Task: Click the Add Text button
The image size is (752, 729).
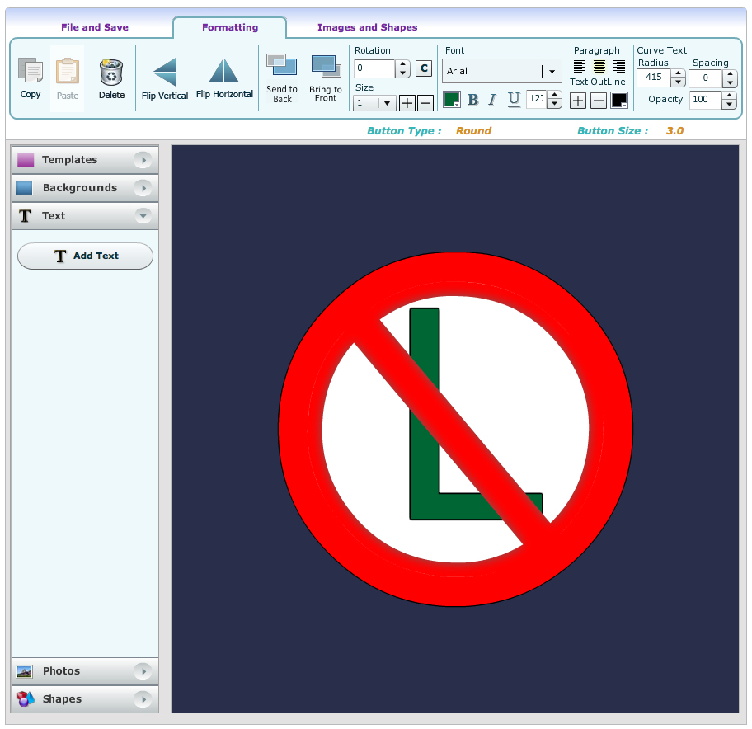Action: [x=86, y=256]
